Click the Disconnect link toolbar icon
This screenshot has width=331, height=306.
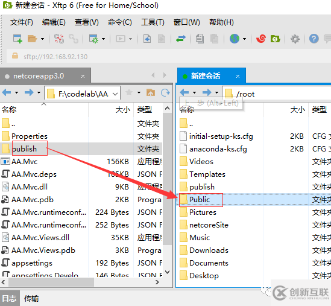coord(74,39)
